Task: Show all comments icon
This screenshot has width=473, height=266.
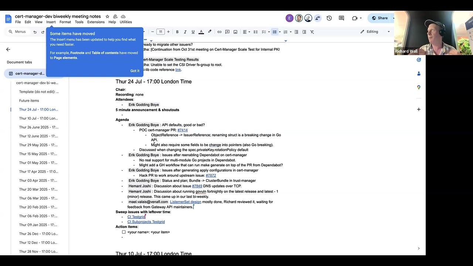Action: coord(341,18)
